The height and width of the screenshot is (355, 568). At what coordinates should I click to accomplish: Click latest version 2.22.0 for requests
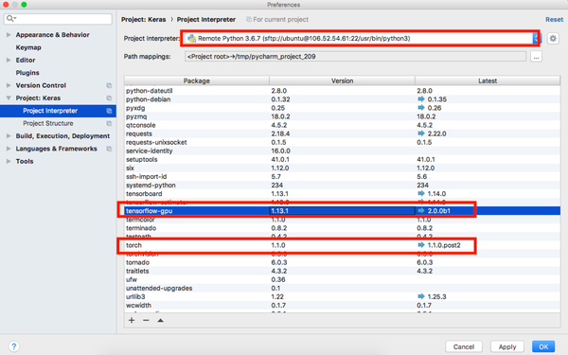click(x=436, y=133)
